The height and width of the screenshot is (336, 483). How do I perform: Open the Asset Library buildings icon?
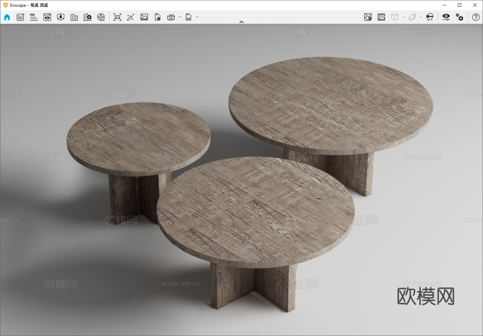74,17
